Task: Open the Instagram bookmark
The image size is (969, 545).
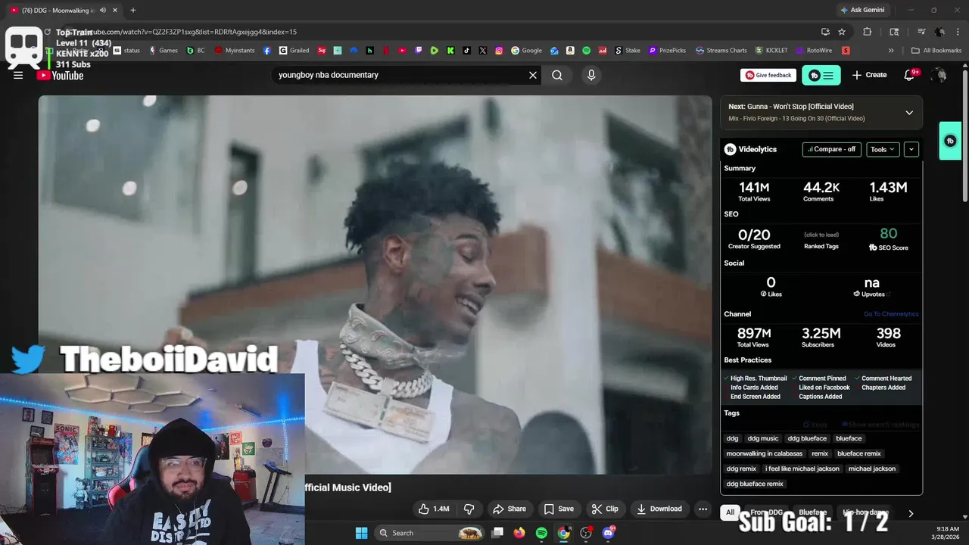Action: click(500, 51)
